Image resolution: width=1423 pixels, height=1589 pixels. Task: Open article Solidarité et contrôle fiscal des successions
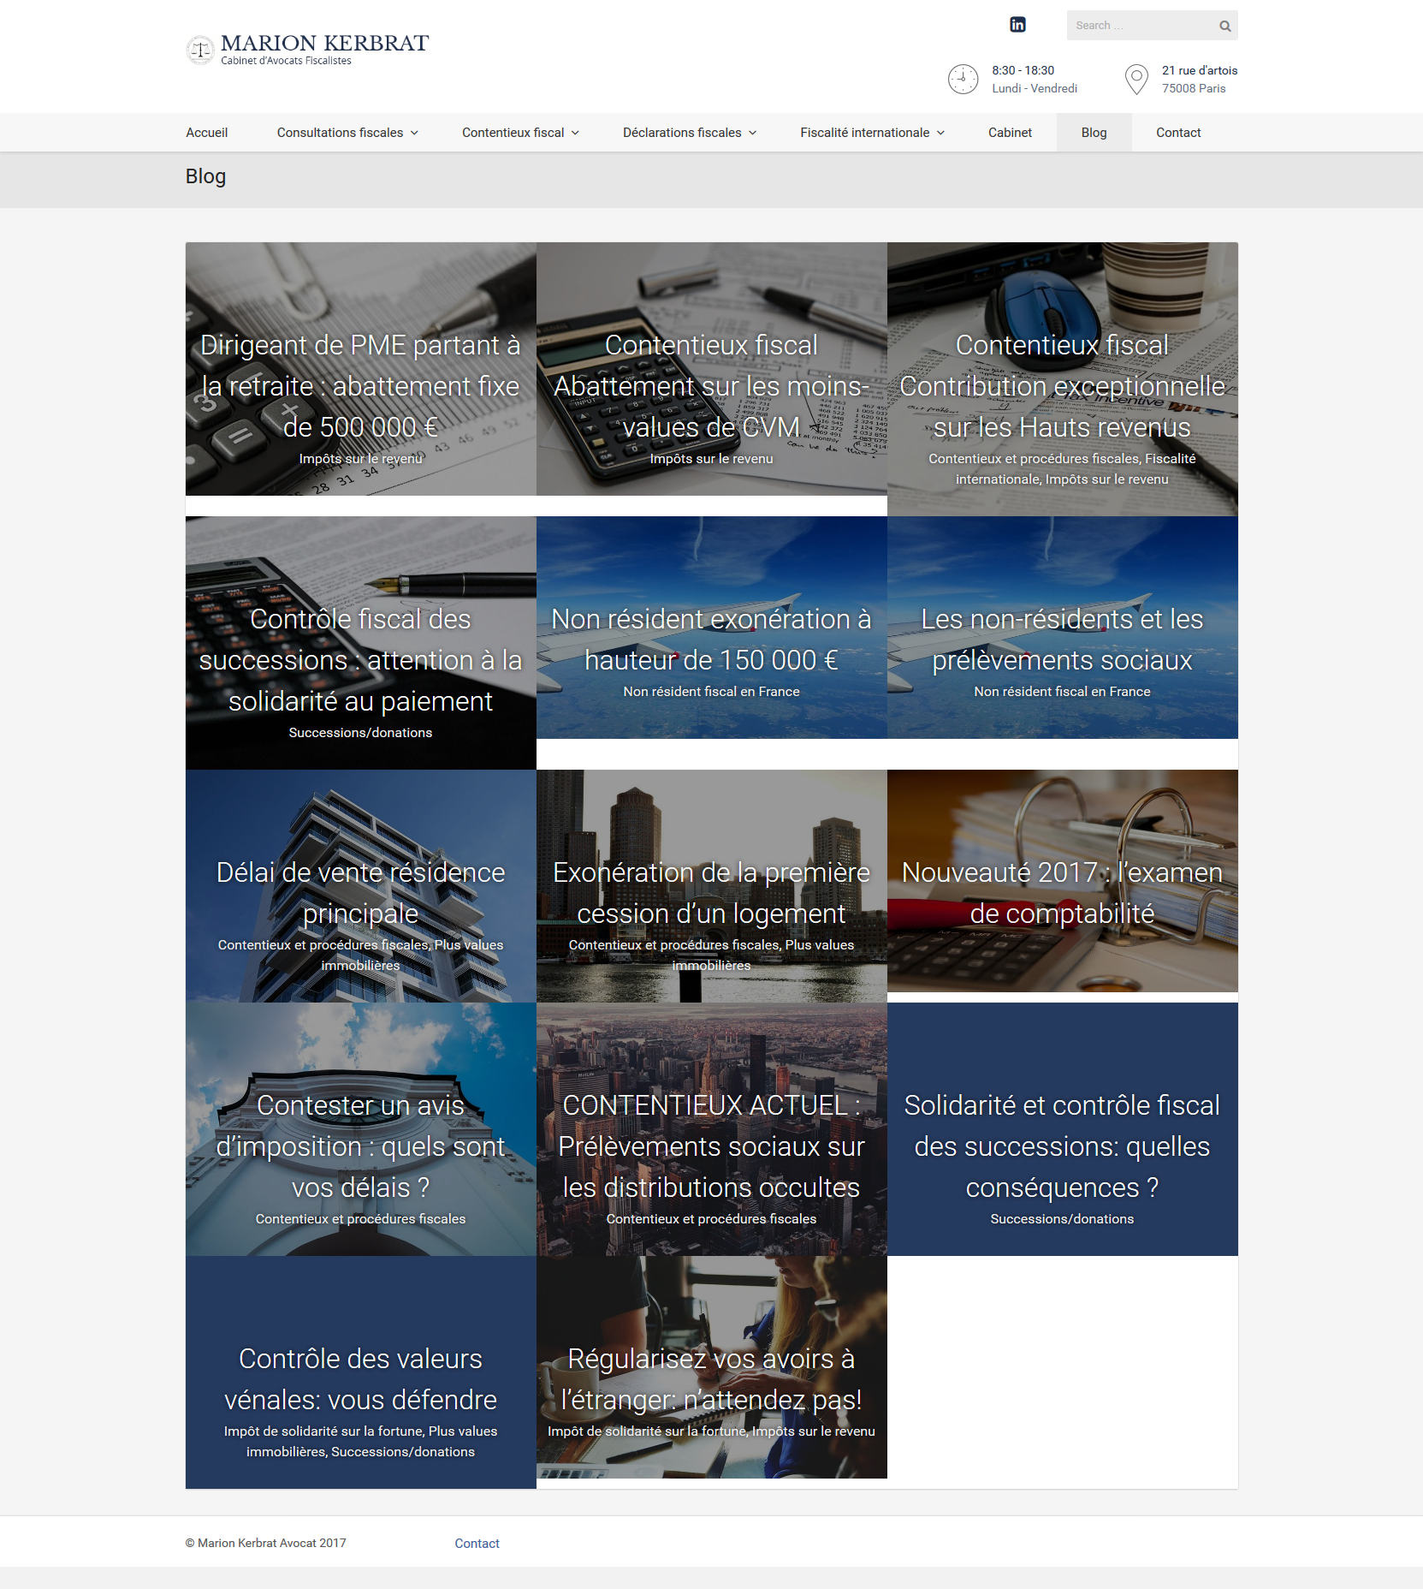[x=1062, y=1146]
